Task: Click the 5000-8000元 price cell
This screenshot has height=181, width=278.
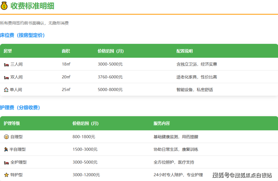Action: coord(110,90)
